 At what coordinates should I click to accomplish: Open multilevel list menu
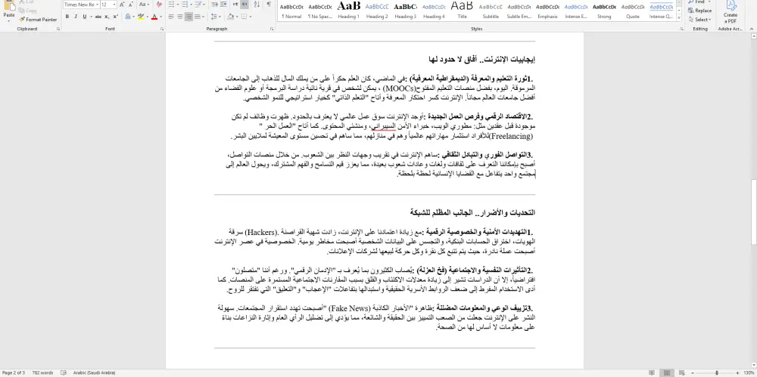click(199, 5)
